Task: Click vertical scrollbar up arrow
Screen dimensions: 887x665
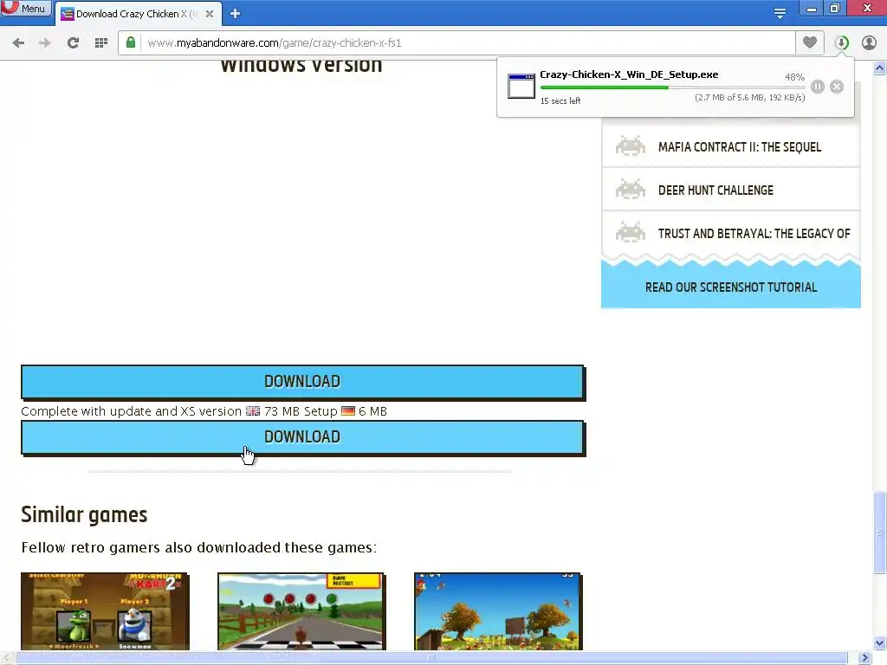Action: [x=880, y=68]
